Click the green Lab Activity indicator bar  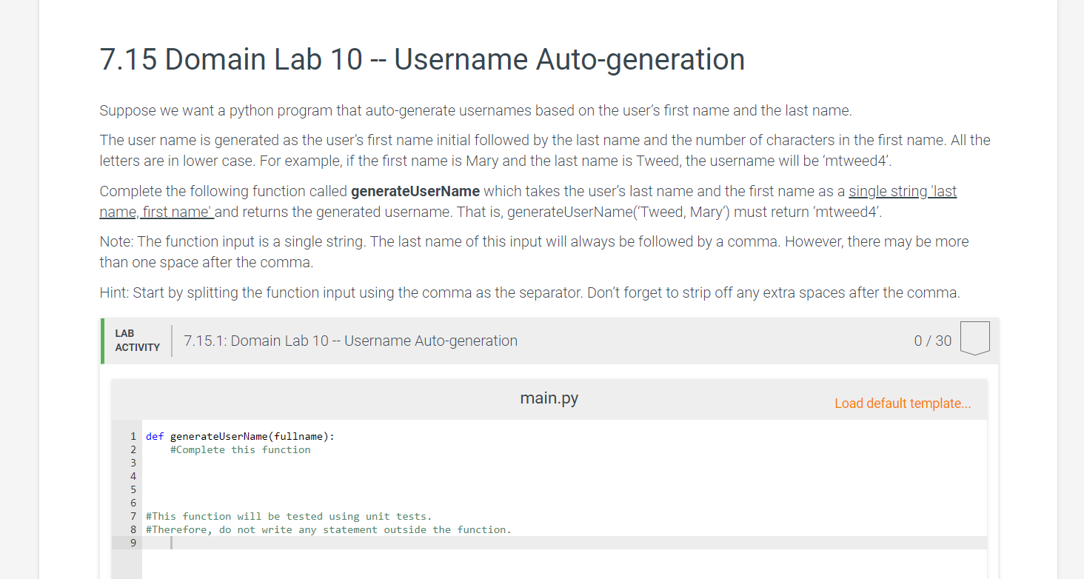coord(102,341)
